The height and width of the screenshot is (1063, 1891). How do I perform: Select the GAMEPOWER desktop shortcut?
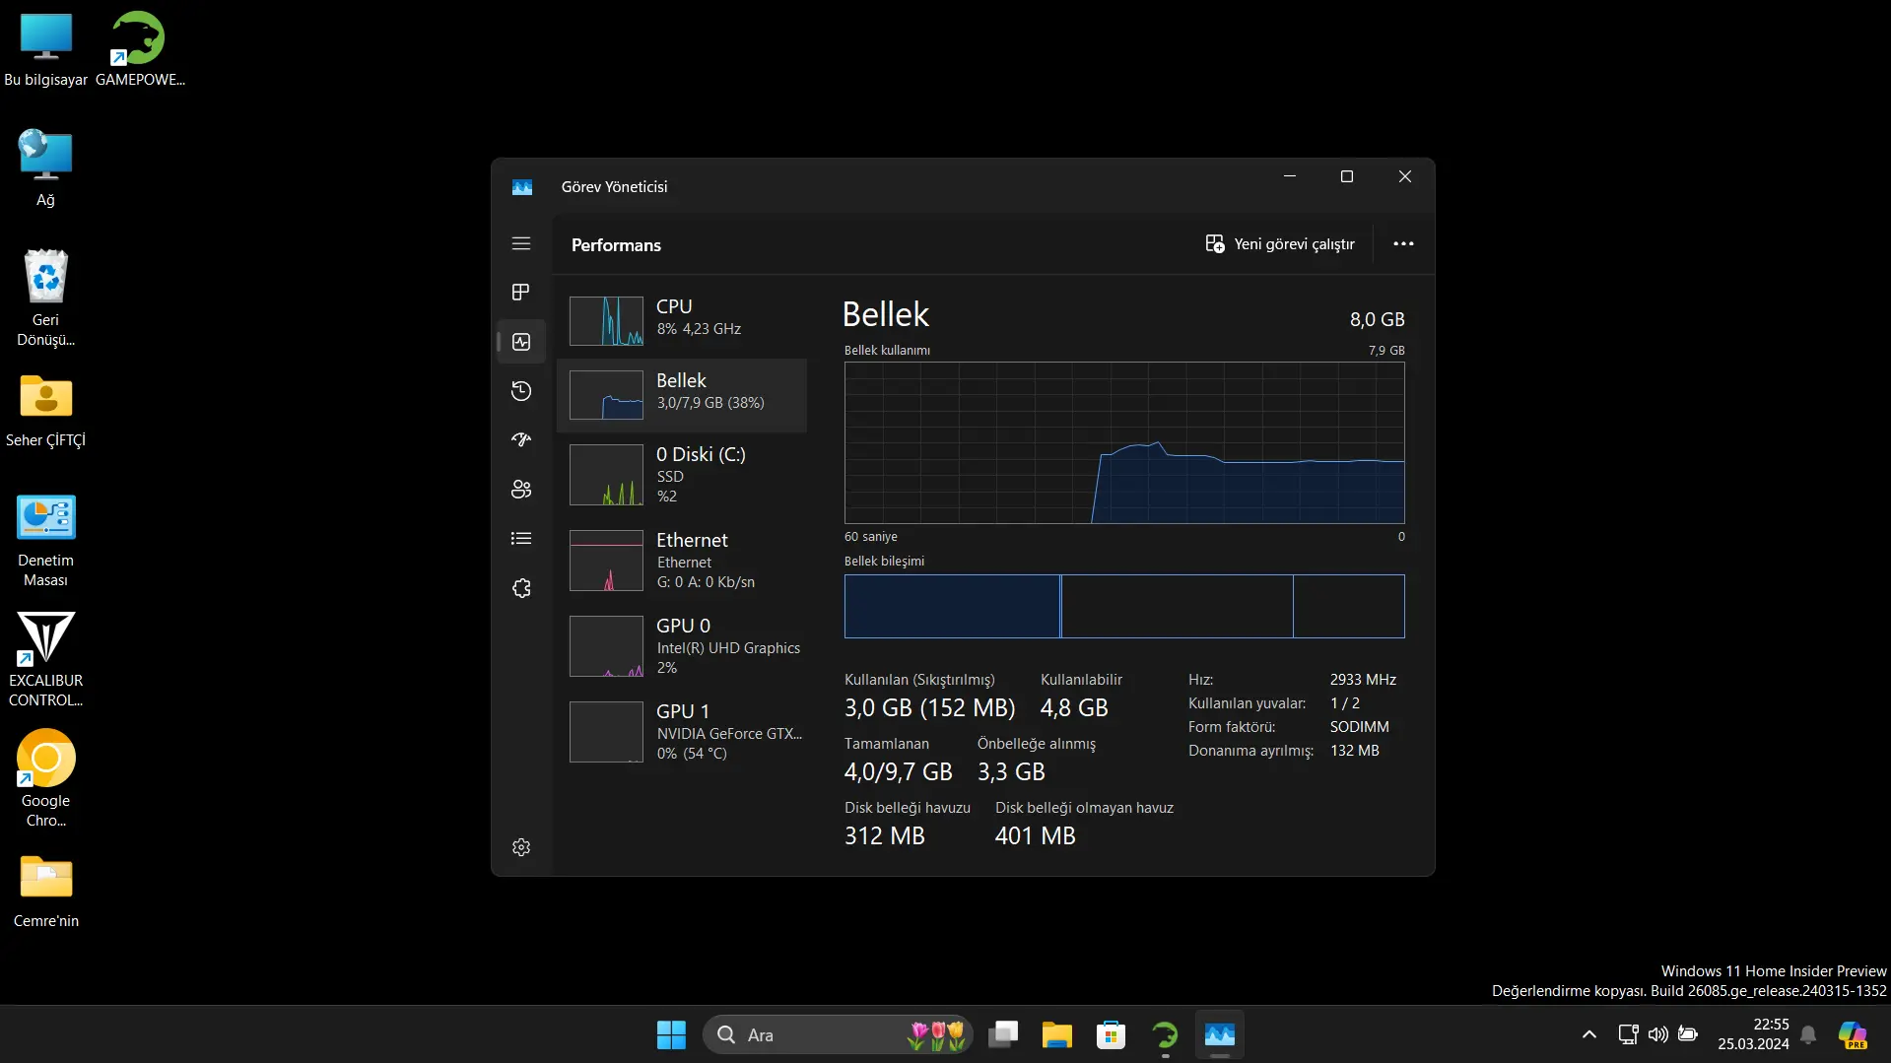pos(140,49)
